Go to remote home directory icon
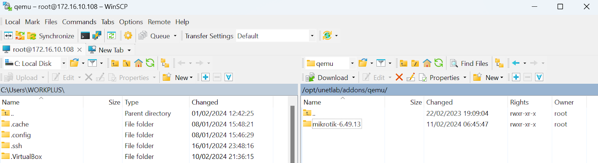598x163 pixels. (427, 63)
